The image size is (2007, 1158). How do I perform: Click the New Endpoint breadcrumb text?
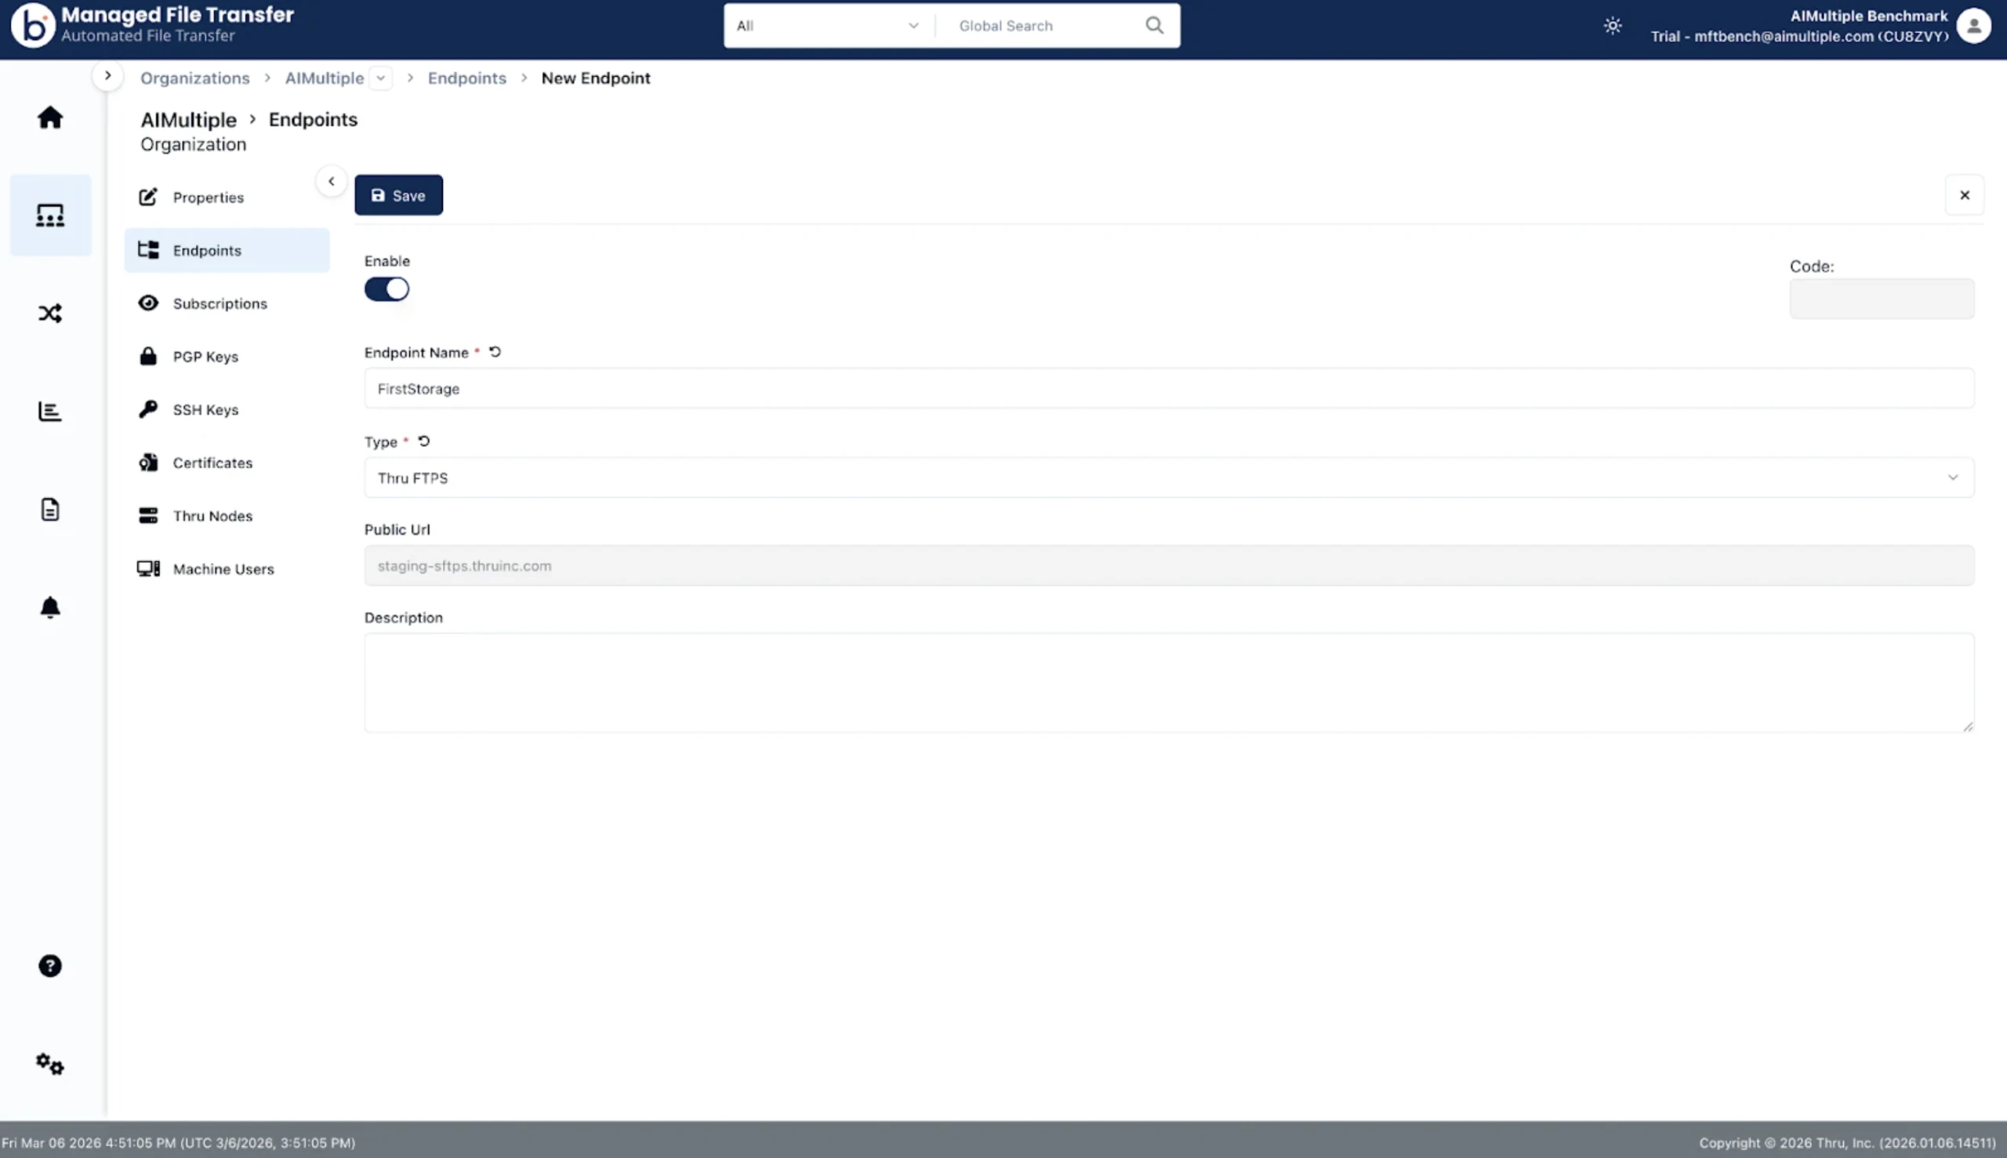pos(596,78)
